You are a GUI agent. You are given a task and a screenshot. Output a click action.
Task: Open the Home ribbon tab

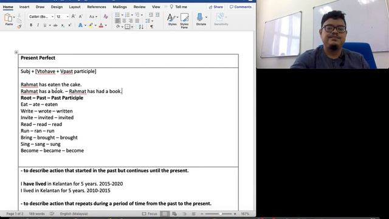pos(8,7)
